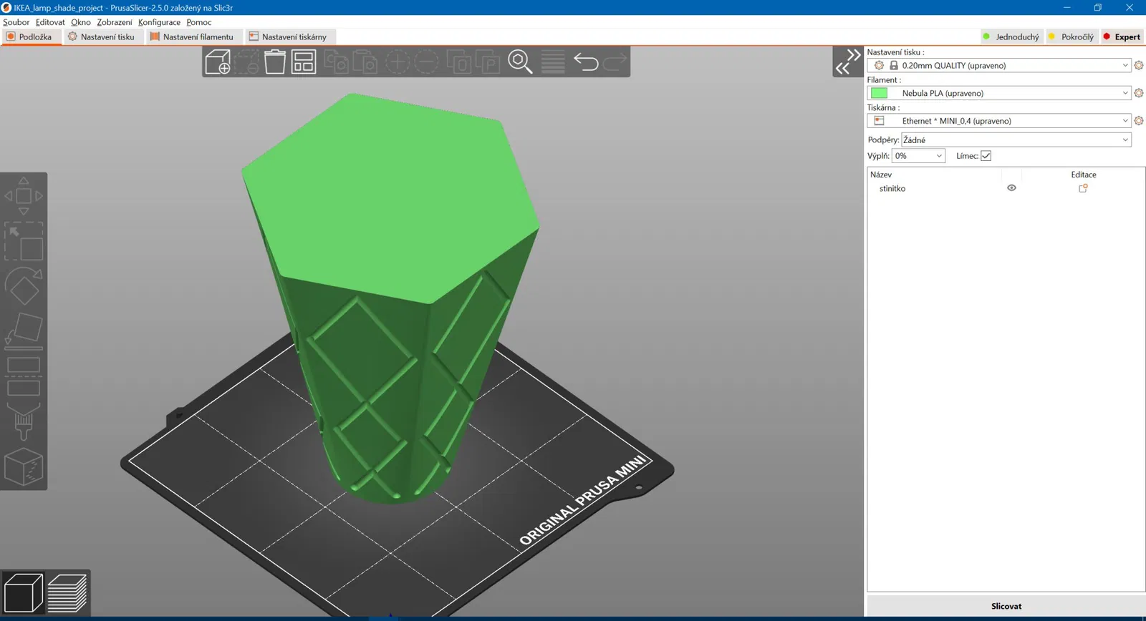Open the Search magnifier tool
The height and width of the screenshot is (621, 1146).
click(x=520, y=62)
